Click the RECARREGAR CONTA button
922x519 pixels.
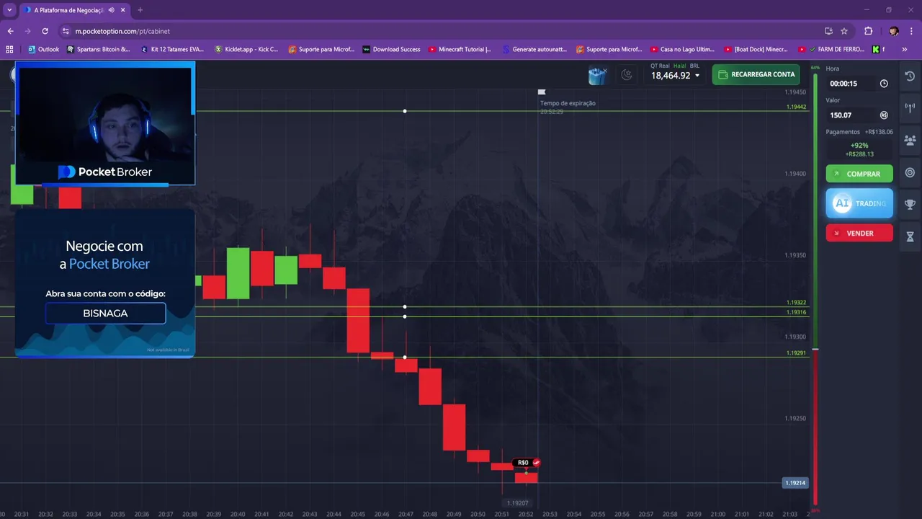point(756,74)
